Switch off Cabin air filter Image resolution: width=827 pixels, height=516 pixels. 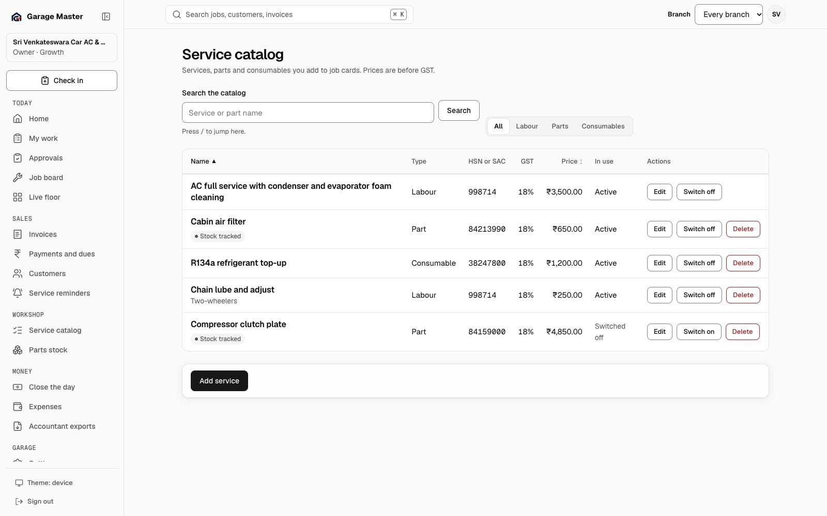[x=699, y=229]
